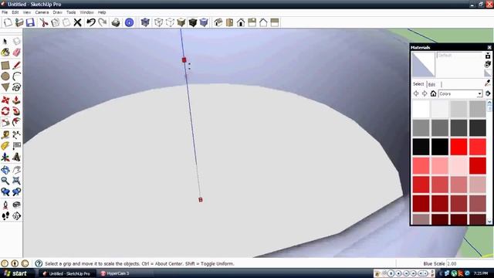Image resolution: width=494 pixels, height=278 pixels.
Task: Undo the last action
Action: pyautogui.click(x=91, y=22)
